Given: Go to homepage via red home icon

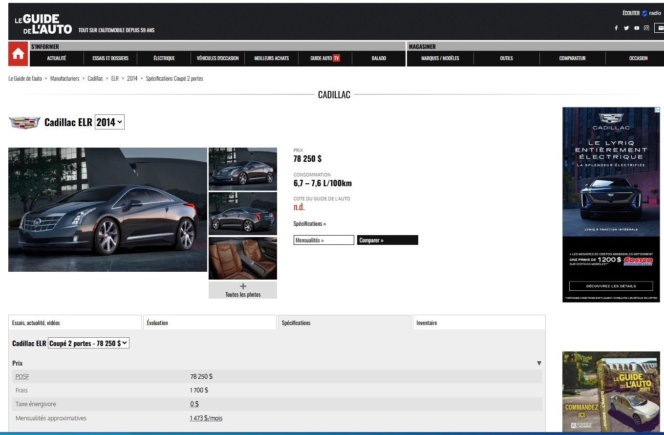Looking at the screenshot, I should point(18,54).
